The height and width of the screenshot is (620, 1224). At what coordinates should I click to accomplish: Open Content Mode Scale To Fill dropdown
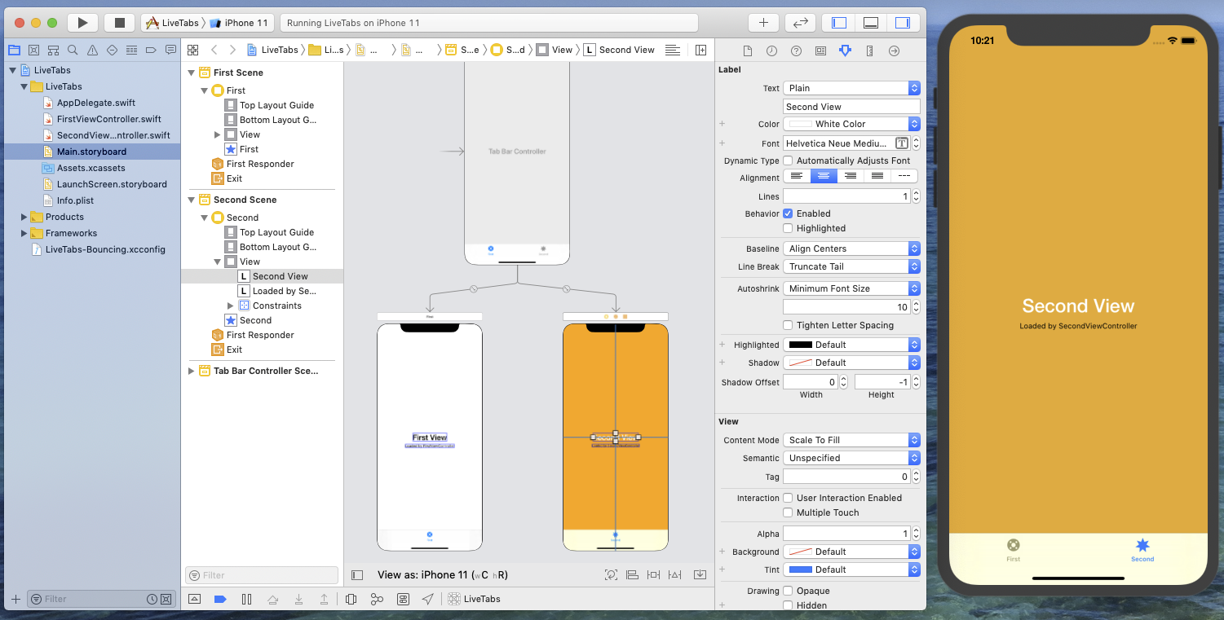(851, 440)
